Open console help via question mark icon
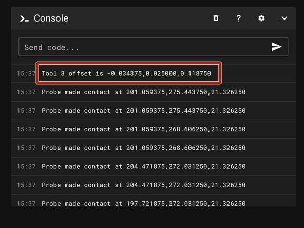This screenshot has width=304, height=228. (239, 18)
